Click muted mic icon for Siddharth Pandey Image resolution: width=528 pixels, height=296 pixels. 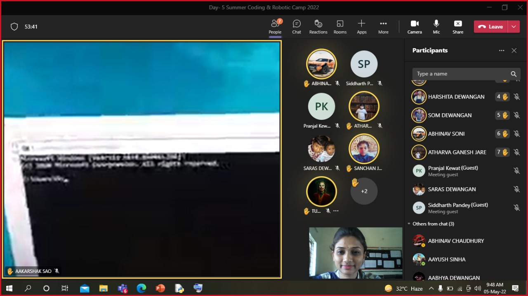point(516,208)
